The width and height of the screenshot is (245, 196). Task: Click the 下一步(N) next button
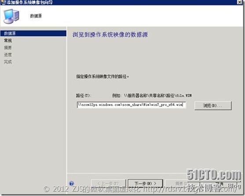145,183
